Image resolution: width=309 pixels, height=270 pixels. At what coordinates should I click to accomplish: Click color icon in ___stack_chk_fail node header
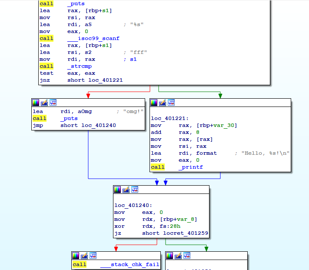76,256
